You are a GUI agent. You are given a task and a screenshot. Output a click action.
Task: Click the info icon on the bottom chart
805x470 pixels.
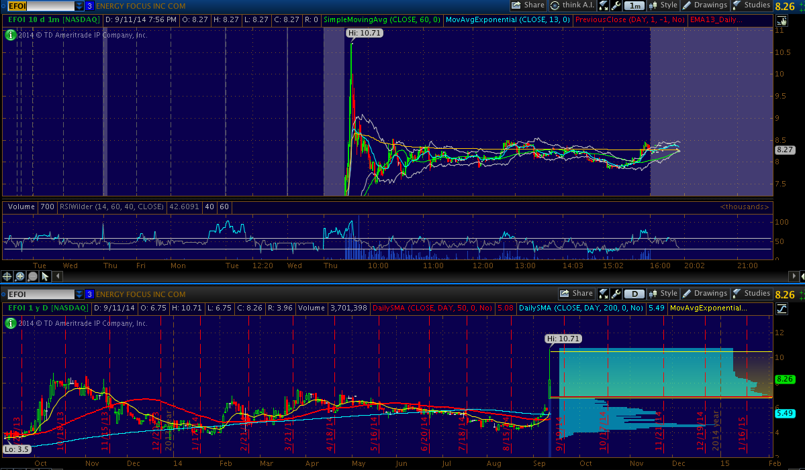point(10,323)
